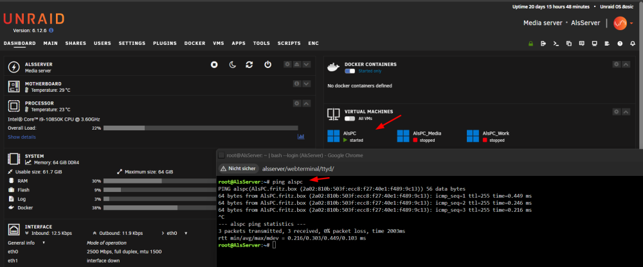
Task: Open the processor load graph icon
Action: [301, 136]
